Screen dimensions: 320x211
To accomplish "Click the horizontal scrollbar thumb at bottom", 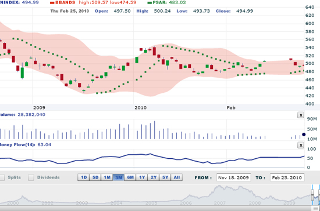I will click(x=315, y=208).
